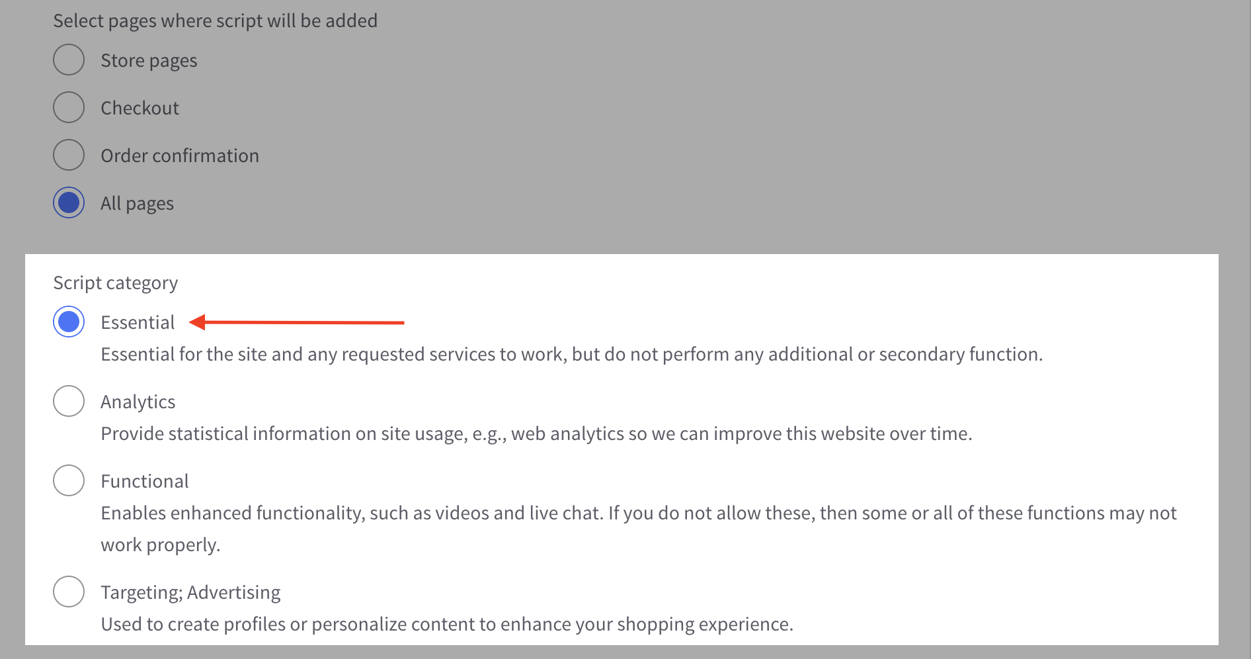The height and width of the screenshot is (659, 1251).
Task: Select the All pages radio button
Action: click(68, 202)
